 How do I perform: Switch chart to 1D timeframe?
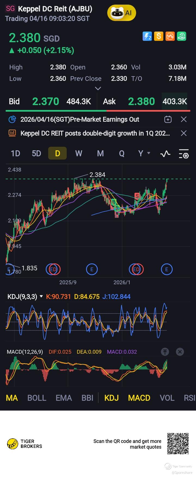tap(16, 154)
